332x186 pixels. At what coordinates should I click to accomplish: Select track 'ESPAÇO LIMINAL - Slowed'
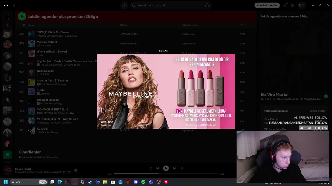pos(53,32)
